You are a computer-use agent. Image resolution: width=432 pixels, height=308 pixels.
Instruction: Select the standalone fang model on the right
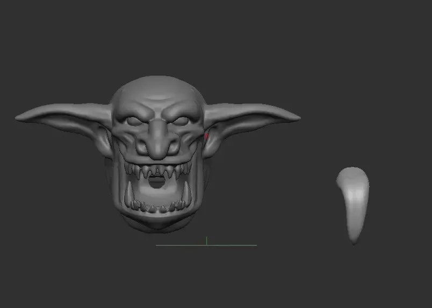tap(353, 205)
